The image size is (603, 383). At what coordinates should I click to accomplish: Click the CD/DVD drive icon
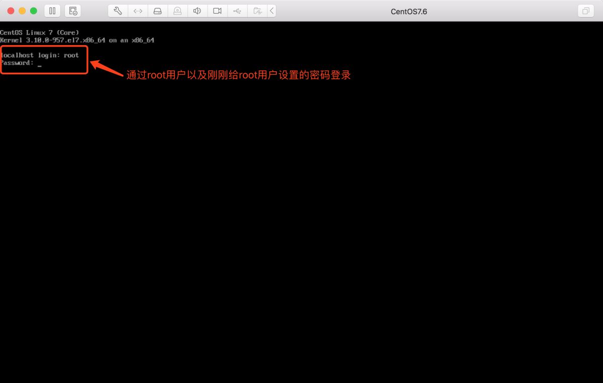tap(177, 11)
